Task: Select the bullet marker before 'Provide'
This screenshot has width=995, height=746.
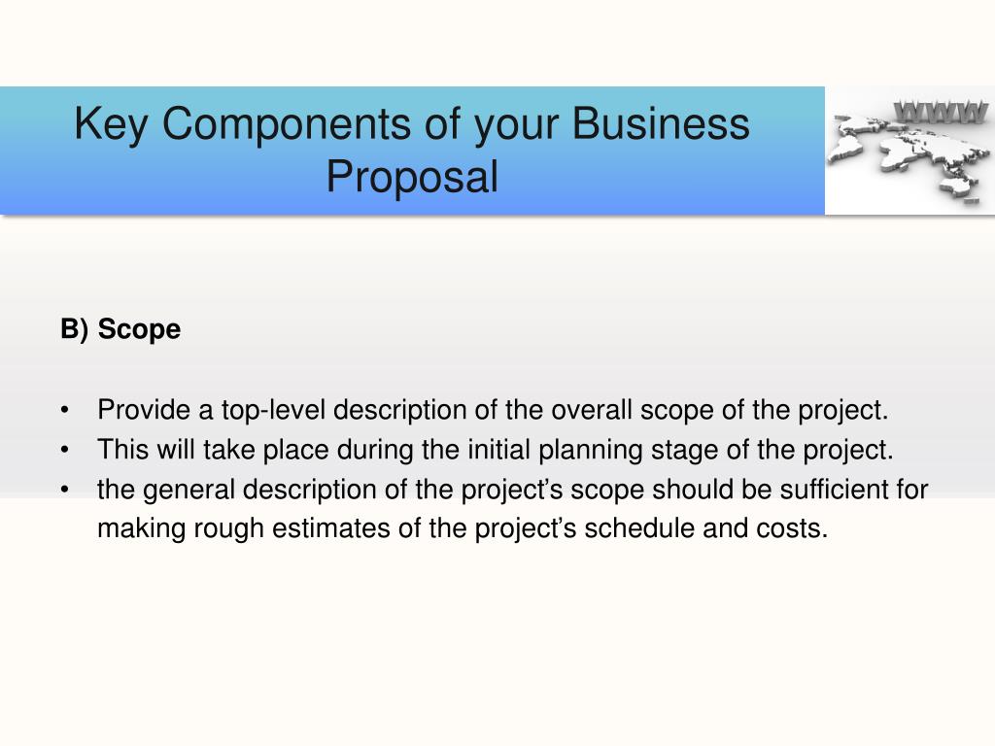Action: (65, 411)
